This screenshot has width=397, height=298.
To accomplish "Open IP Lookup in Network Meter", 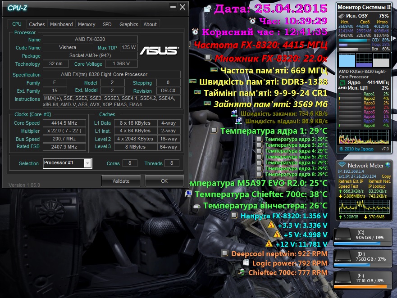I will pos(377,186).
